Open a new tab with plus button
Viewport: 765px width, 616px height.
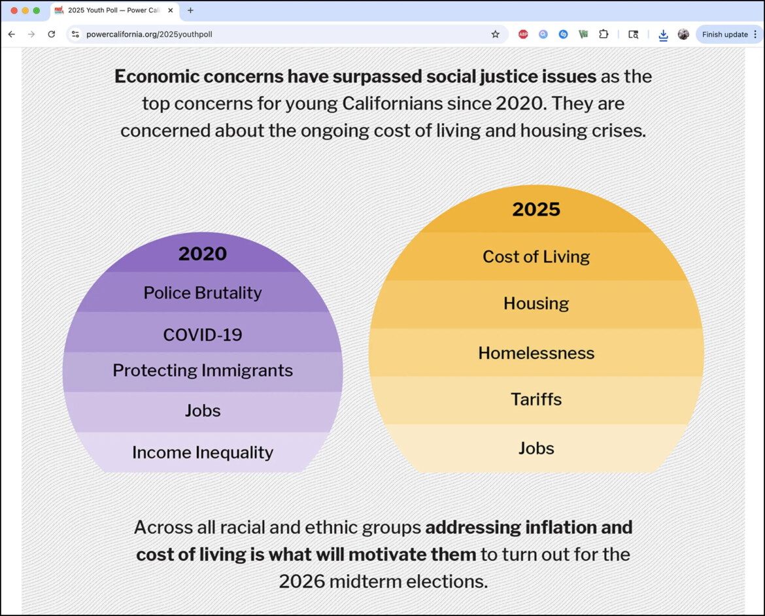pos(190,10)
